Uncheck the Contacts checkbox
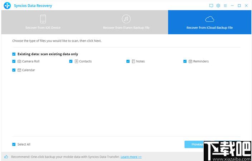This screenshot has height=161, width=252. coord(71,61)
